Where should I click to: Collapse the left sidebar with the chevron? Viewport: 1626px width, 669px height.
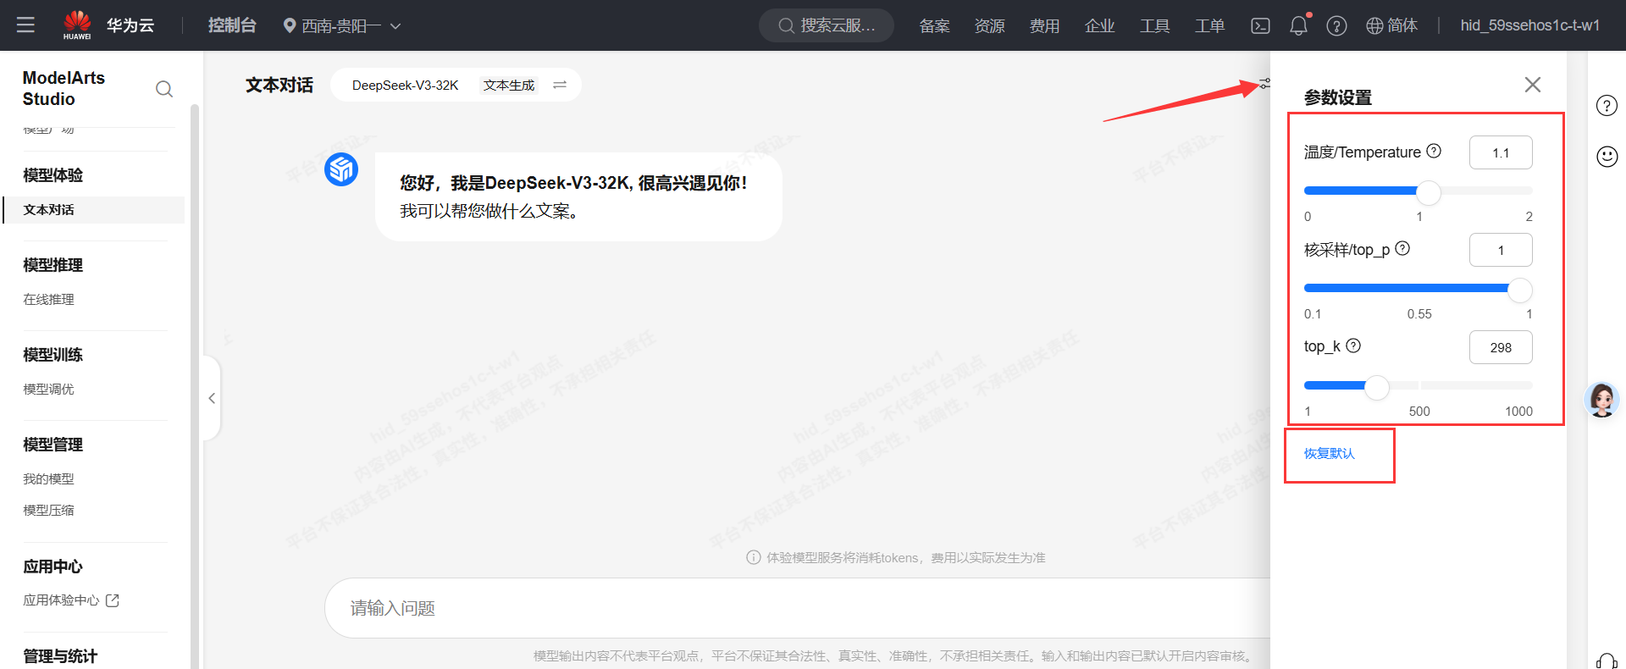click(212, 398)
